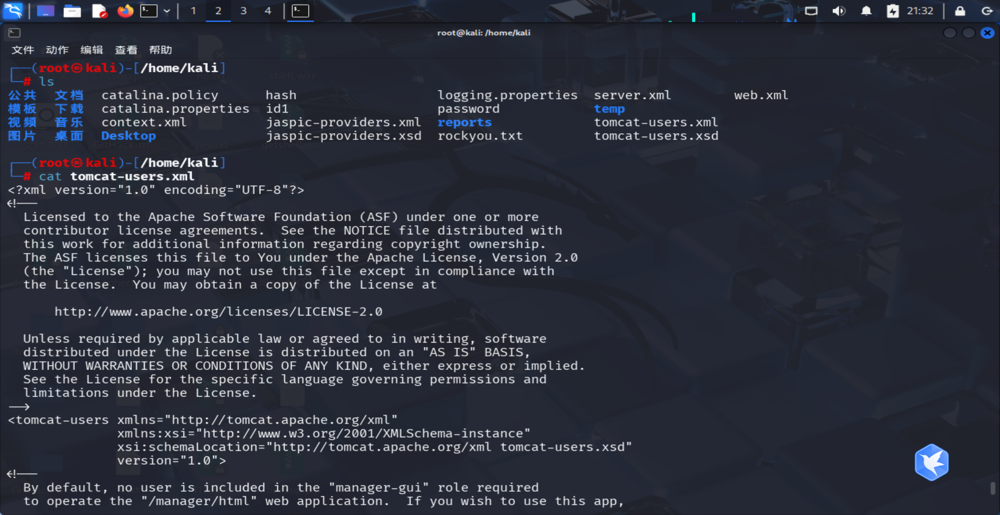The image size is (1000, 515).
Task: Click the terminal vertical scrollbar handle
Action: pyautogui.click(x=993, y=488)
